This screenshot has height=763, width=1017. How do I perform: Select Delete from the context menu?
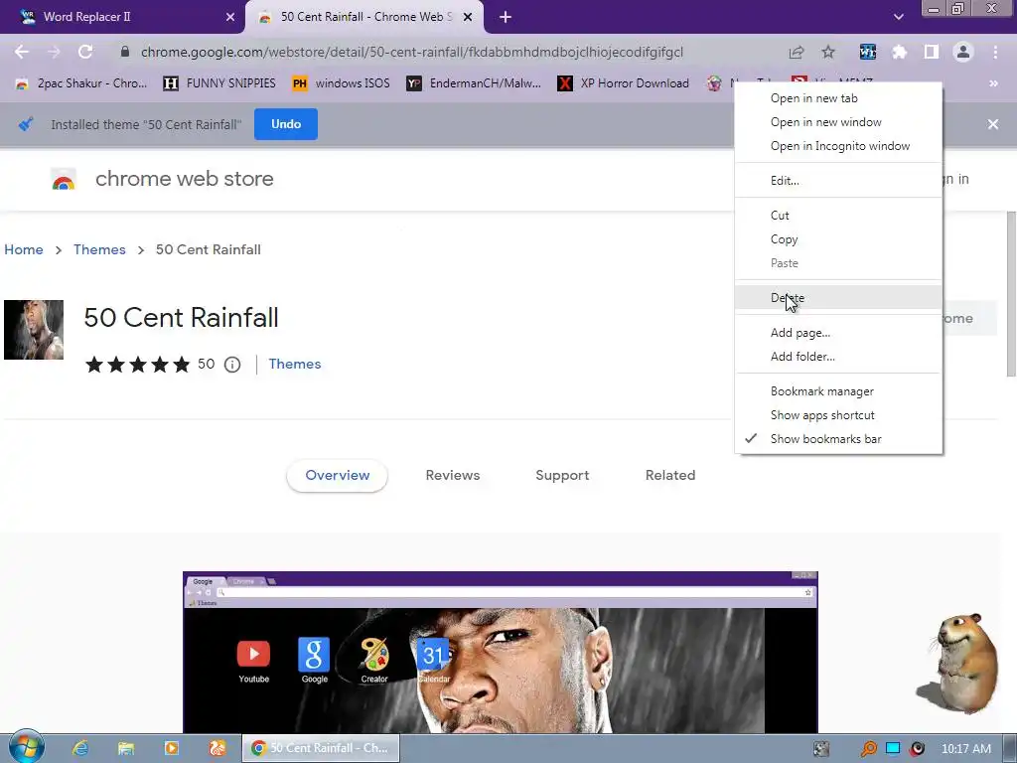point(838,298)
